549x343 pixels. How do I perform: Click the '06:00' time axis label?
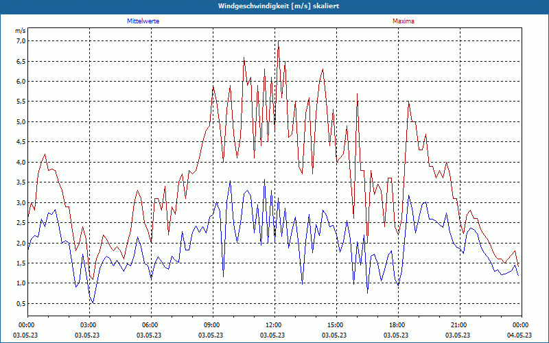[x=150, y=325]
